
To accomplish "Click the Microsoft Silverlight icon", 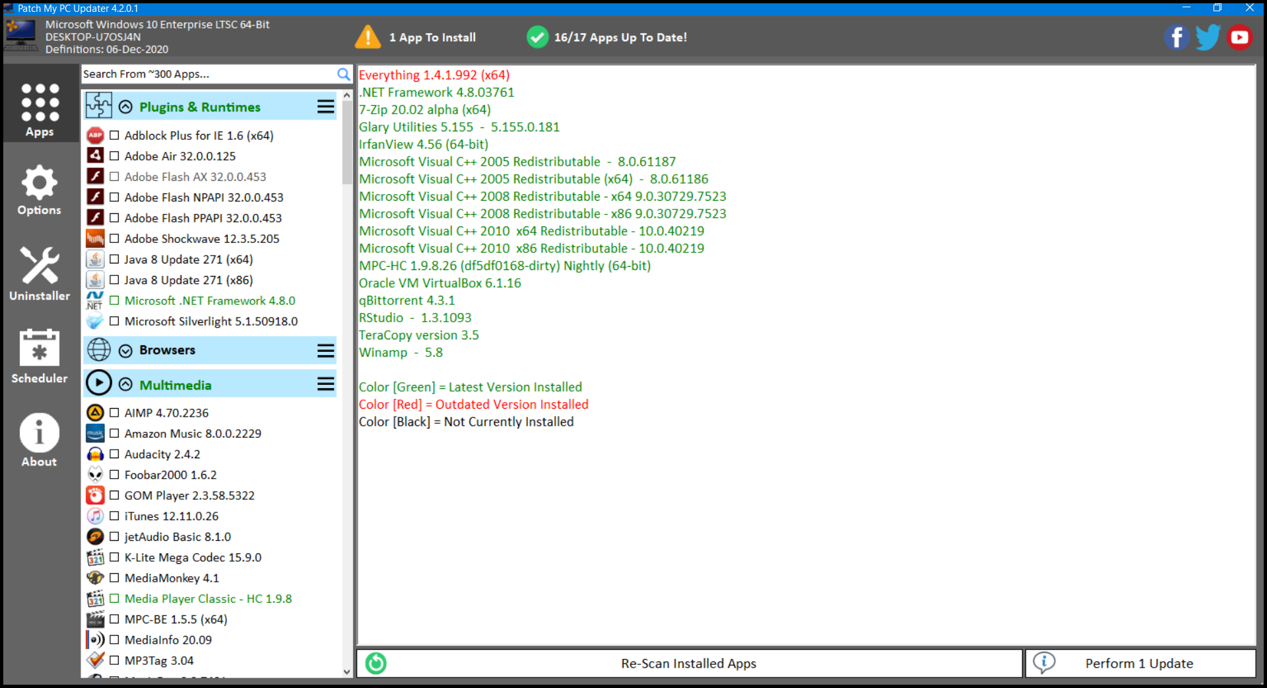I will (95, 322).
